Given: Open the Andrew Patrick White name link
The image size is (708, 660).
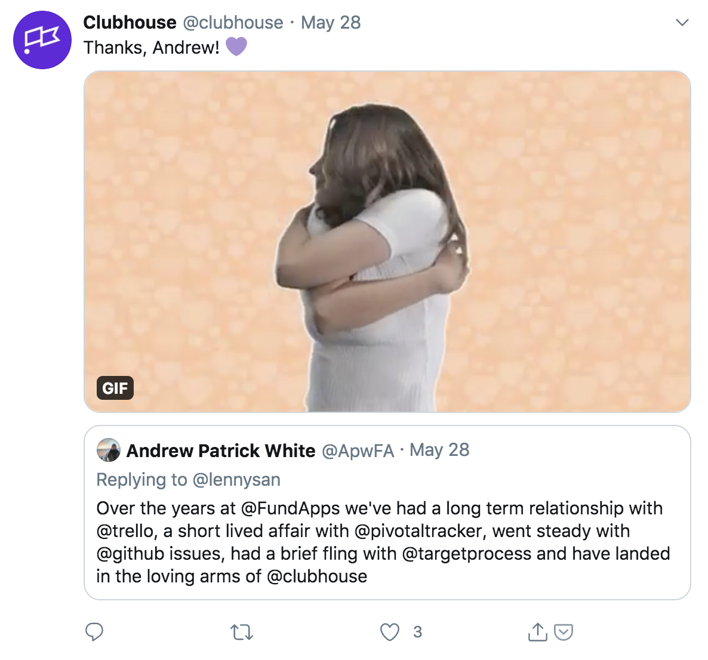Looking at the screenshot, I should (221, 451).
